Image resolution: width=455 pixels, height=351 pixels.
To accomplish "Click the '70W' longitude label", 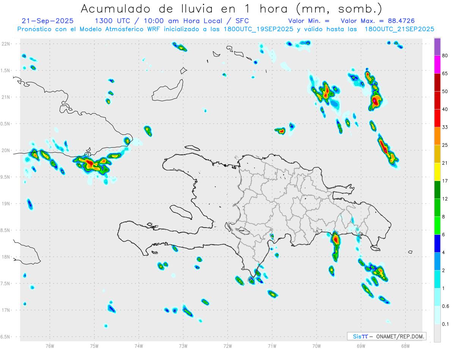I will point(316,346).
